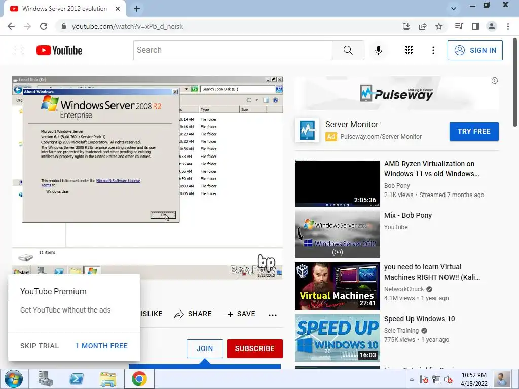The height and width of the screenshot is (389, 519).
Task: Click SAVE under the video
Action: 239,314
